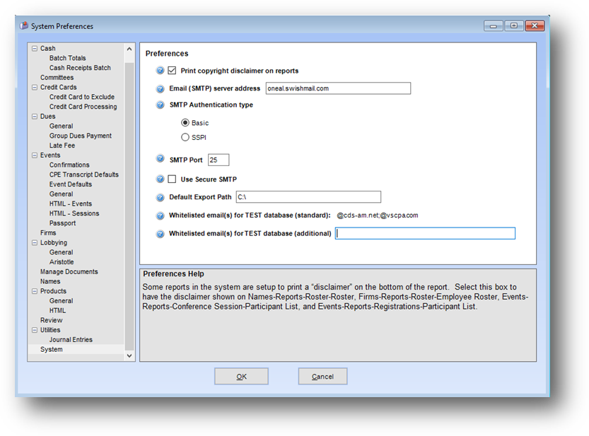Enable the Use Secure SMTP checkbox

[x=172, y=179]
